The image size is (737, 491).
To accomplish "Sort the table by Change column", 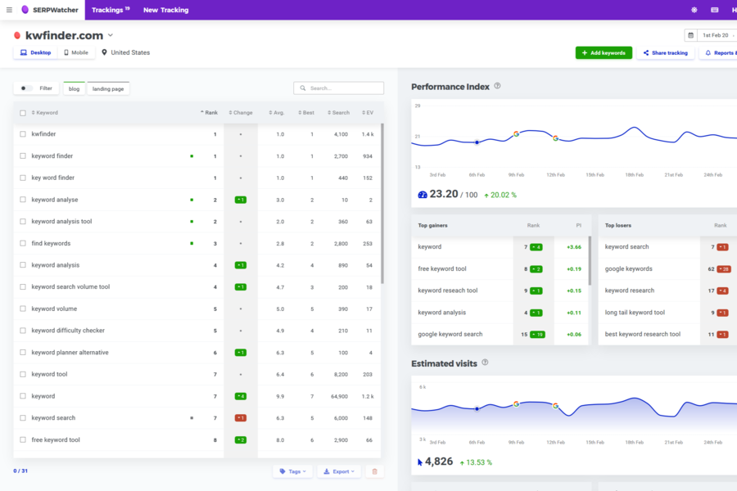I will (x=241, y=113).
